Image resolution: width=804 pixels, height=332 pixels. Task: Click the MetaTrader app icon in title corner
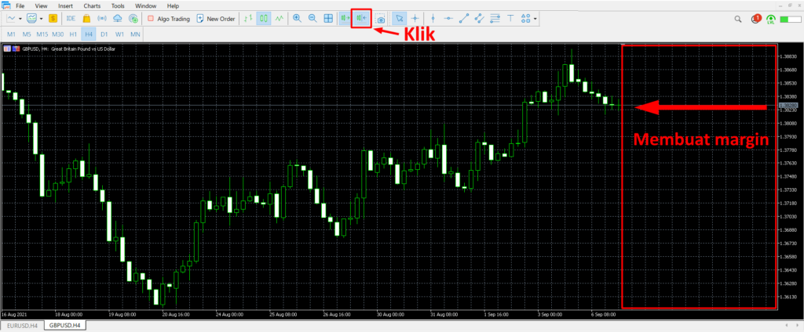coord(5,6)
